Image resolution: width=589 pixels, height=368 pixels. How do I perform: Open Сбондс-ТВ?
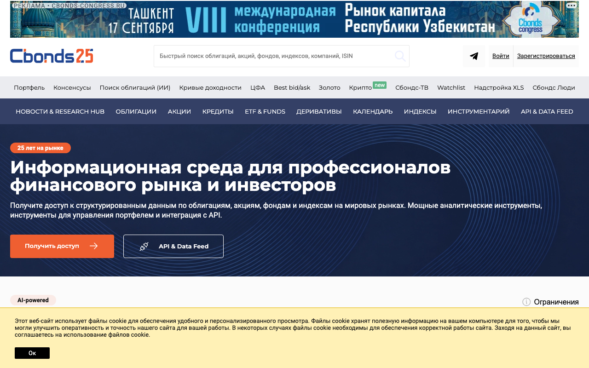point(411,87)
